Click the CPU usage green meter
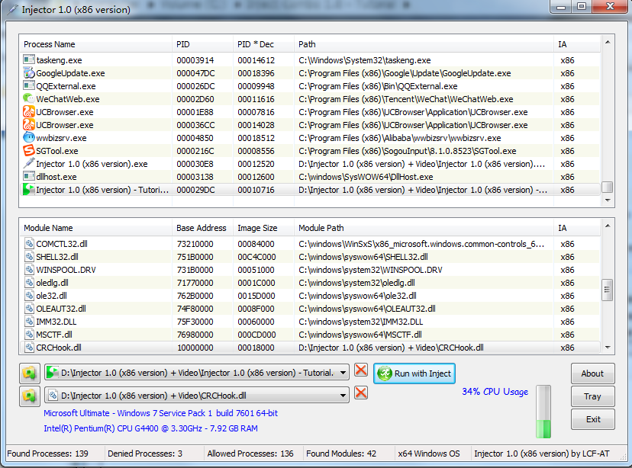Viewport: 632px width, 468px height. (543, 412)
